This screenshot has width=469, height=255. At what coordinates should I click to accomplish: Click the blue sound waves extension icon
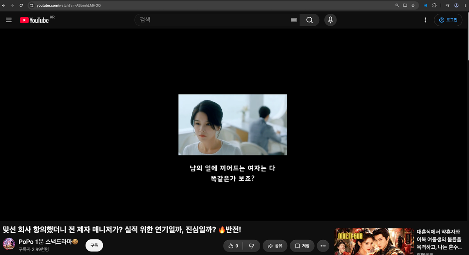pyautogui.click(x=425, y=5)
